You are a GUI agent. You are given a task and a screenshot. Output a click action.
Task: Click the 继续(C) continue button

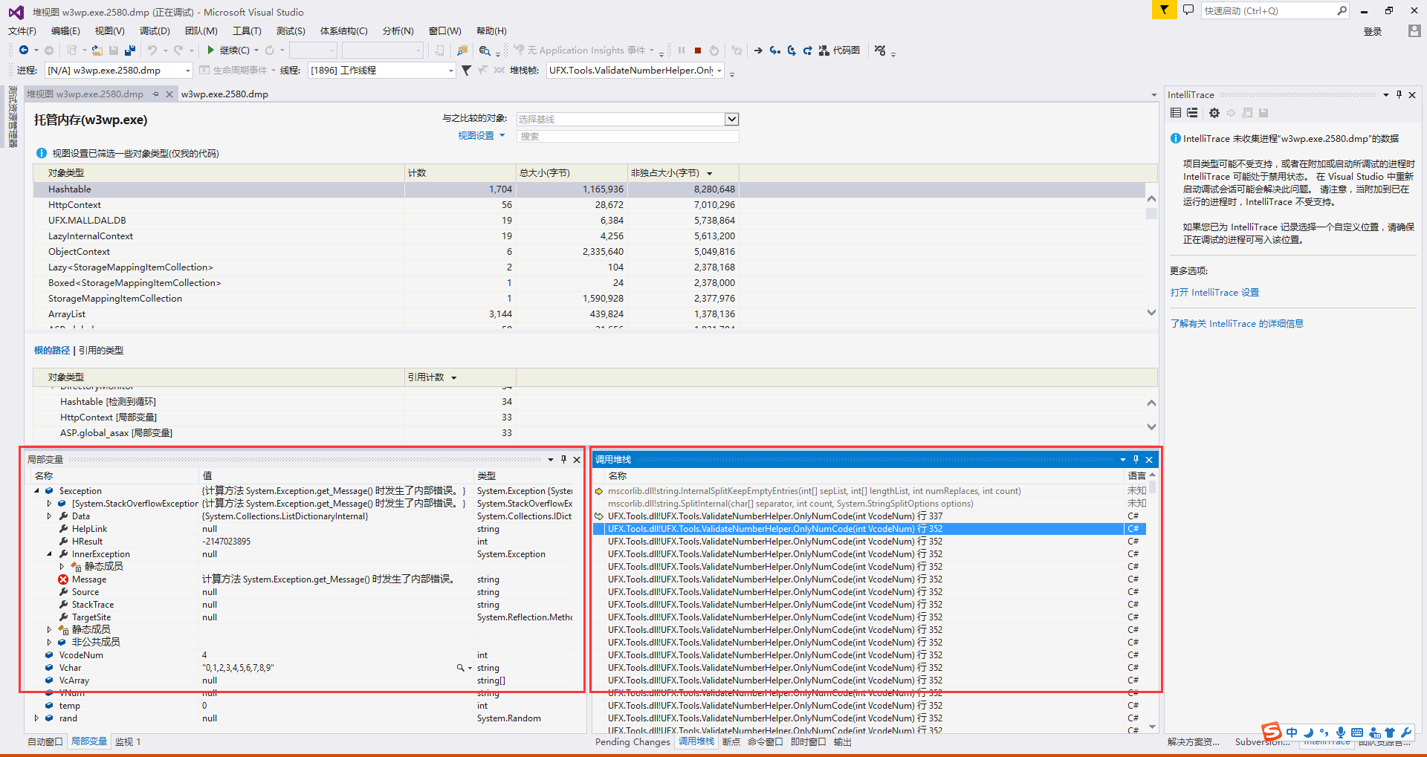[x=228, y=51]
